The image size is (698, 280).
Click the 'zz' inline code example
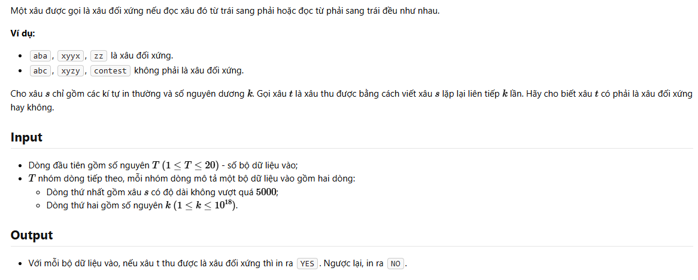pyautogui.click(x=99, y=56)
